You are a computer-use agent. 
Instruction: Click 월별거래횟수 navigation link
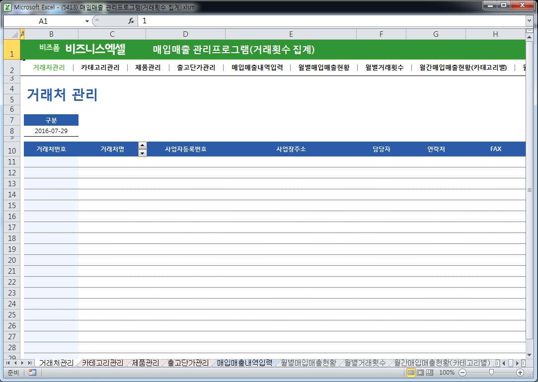point(384,67)
